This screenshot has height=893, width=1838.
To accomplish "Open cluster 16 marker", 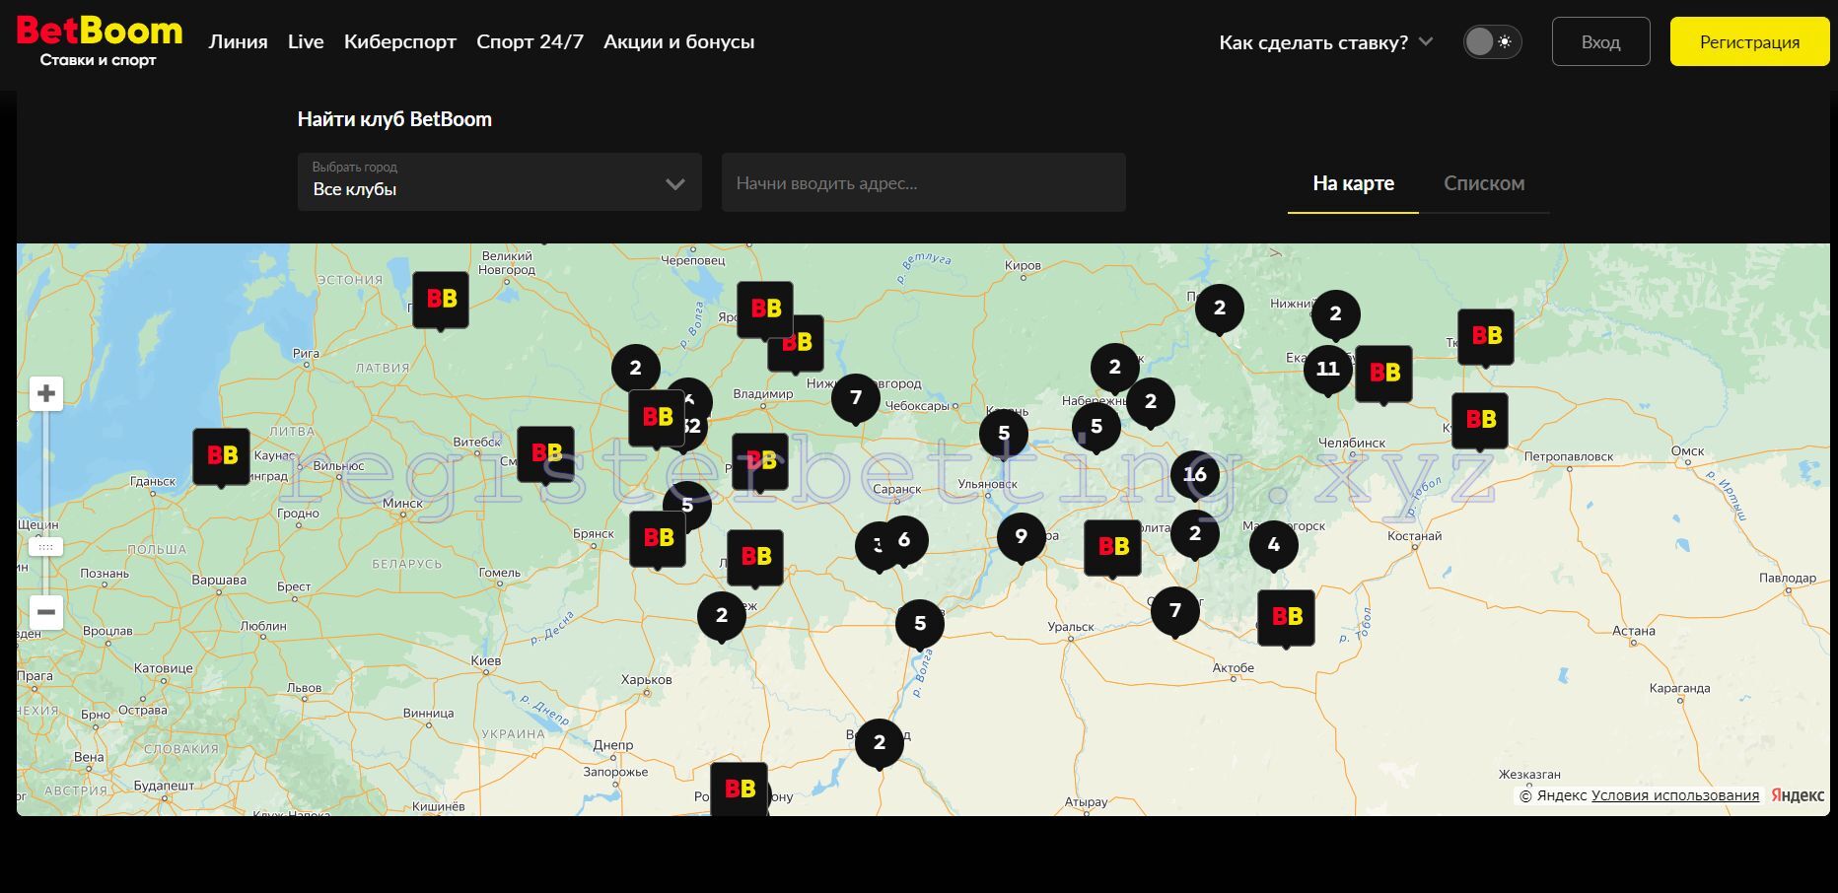I will (x=1195, y=476).
